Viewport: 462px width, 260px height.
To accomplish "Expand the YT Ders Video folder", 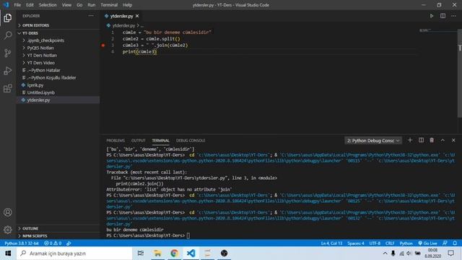I will tap(58, 63).
